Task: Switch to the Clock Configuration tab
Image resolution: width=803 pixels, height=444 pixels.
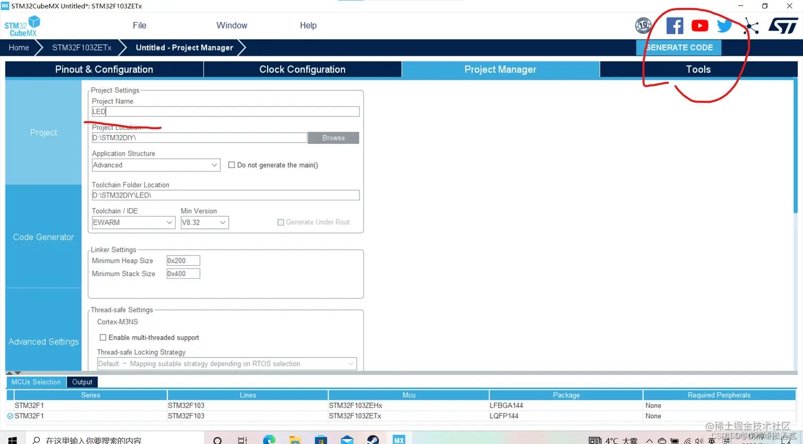Action: tap(302, 70)
